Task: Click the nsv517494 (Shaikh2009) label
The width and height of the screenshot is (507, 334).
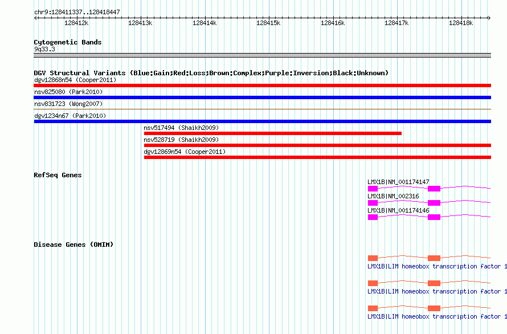Action: point(181,128)
